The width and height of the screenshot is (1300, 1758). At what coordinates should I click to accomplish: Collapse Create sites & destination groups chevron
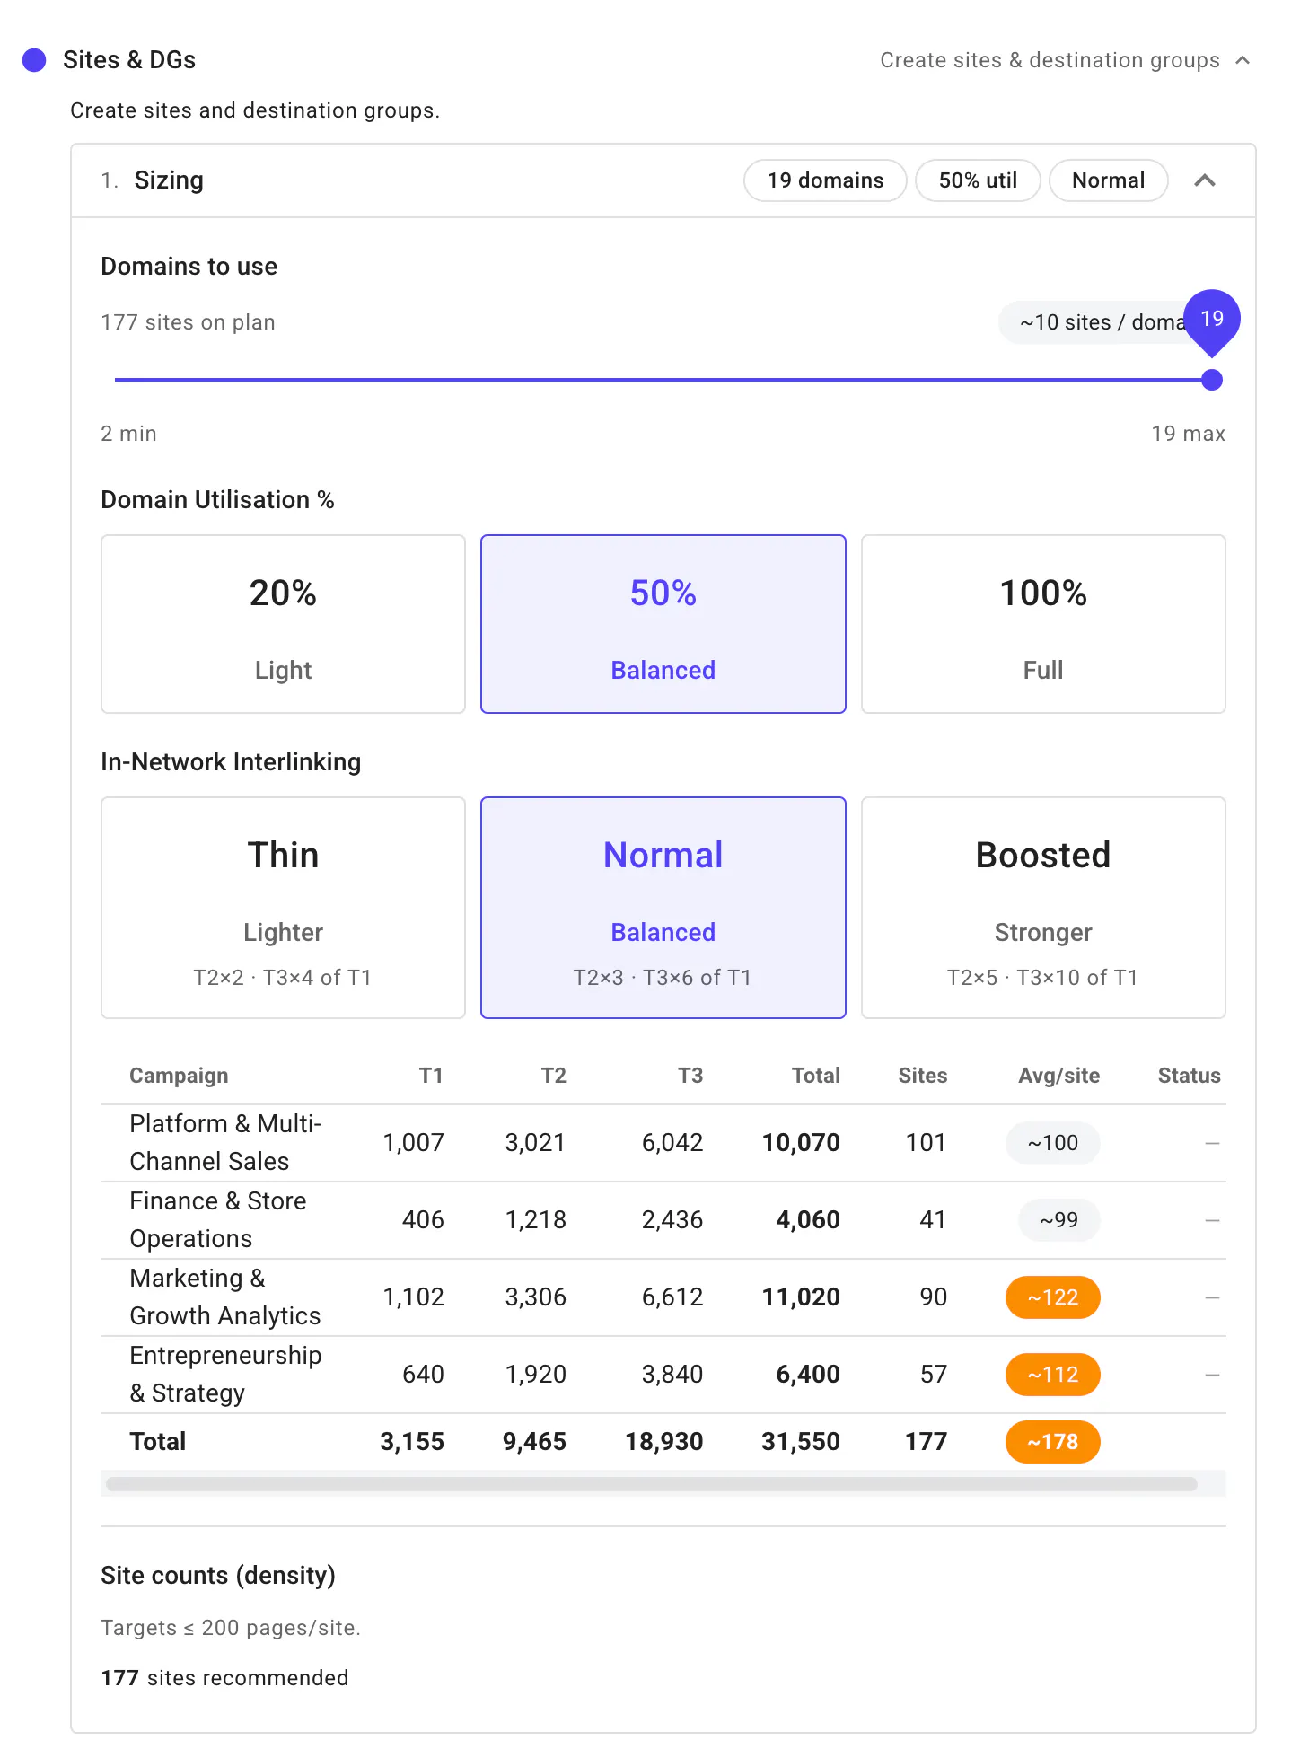[1243, 60]
